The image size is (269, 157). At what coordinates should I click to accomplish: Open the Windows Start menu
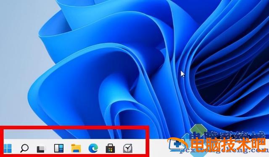8,148
